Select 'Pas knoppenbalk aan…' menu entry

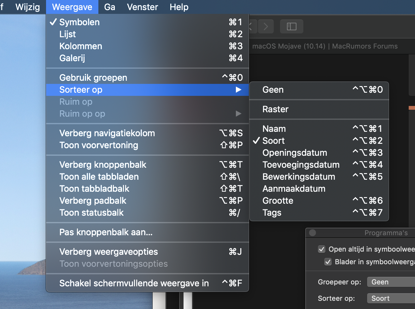(106, 232)
